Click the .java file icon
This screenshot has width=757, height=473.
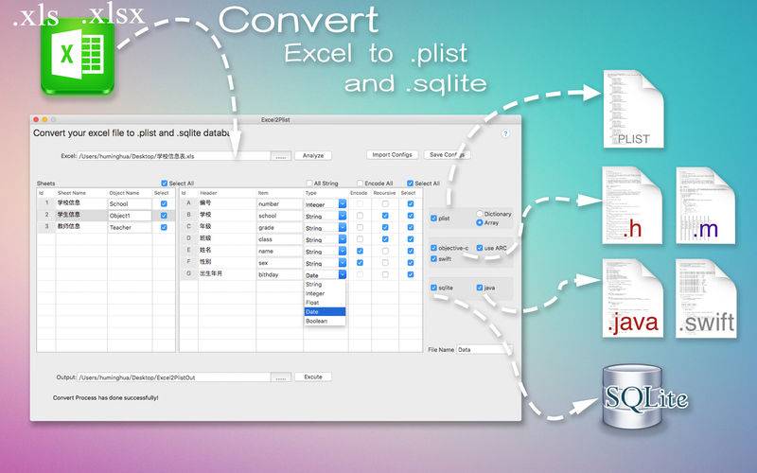633,298
